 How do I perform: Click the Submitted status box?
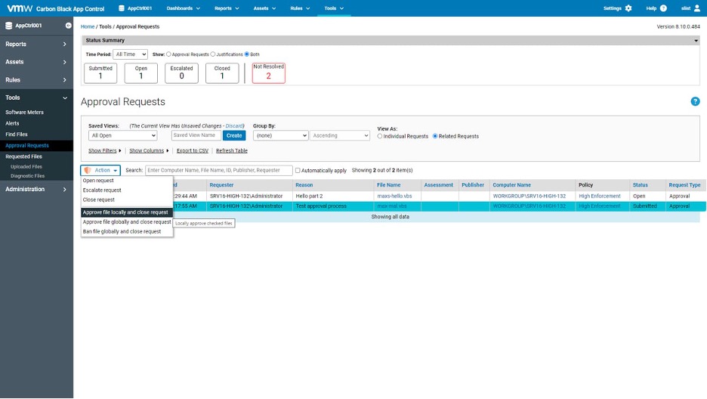click(100, 73)
